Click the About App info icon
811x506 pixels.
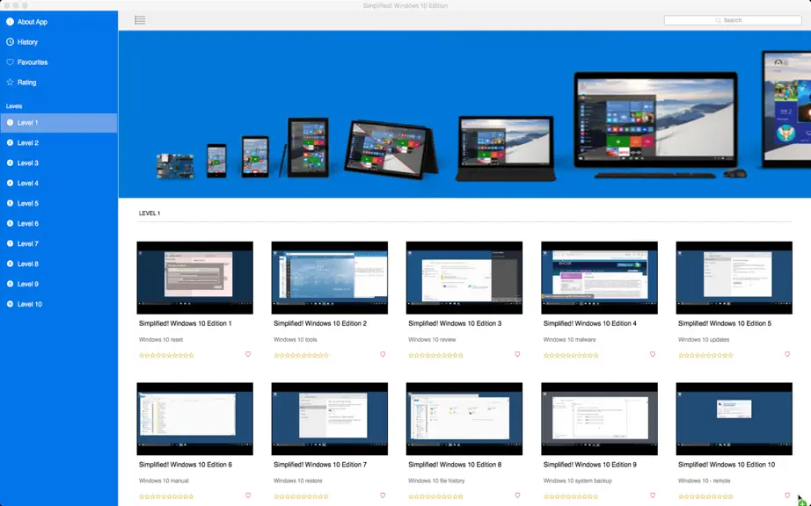pos(10,22)
